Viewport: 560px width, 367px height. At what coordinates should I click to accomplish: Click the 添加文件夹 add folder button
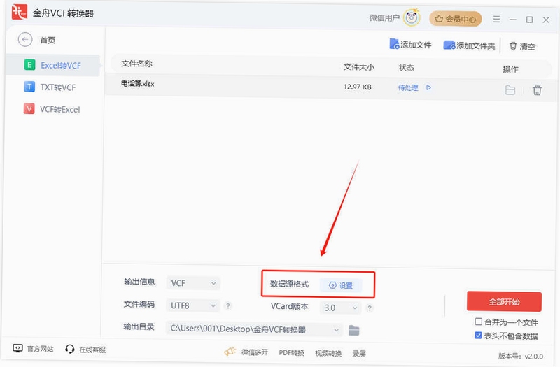pyautogui.click(x=469, y=45)
